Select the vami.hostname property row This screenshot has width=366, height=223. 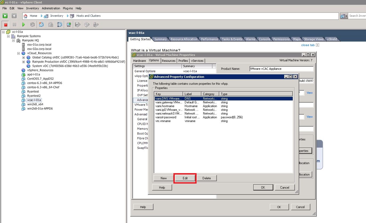(223, 106)
